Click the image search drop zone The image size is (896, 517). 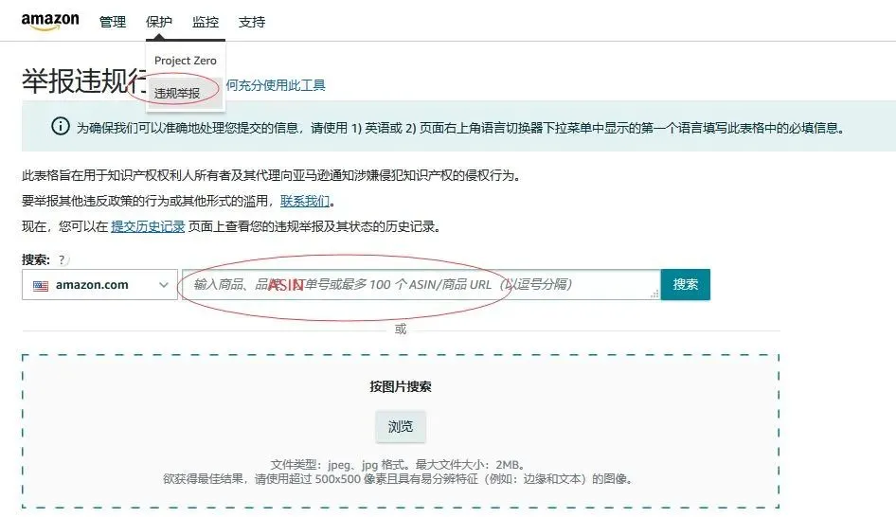tap(401, 431)
